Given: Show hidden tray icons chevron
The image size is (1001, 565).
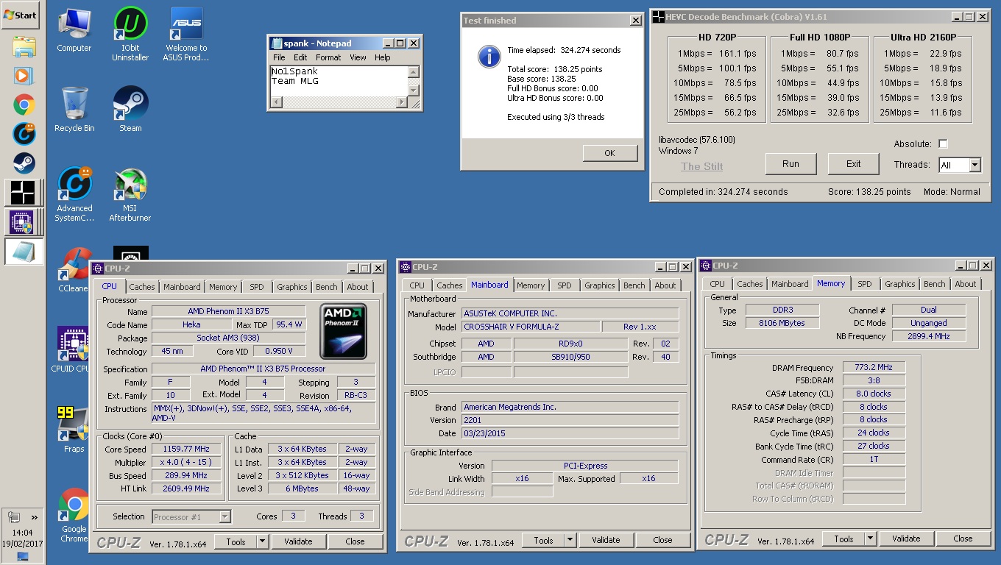Looking at the screenshot, I should [33, 518].
